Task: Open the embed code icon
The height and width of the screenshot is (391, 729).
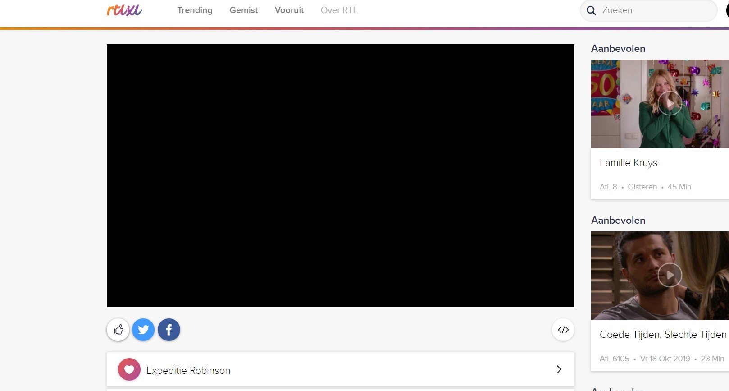Action: (563, 330)
